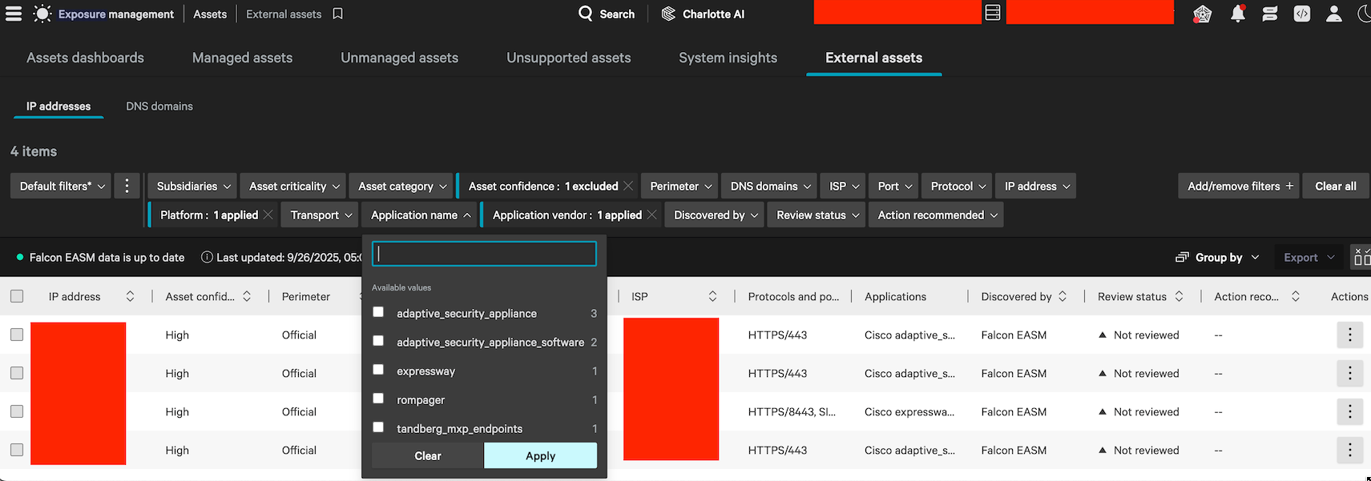Focus the Application name search field

[x=484, y=254]
